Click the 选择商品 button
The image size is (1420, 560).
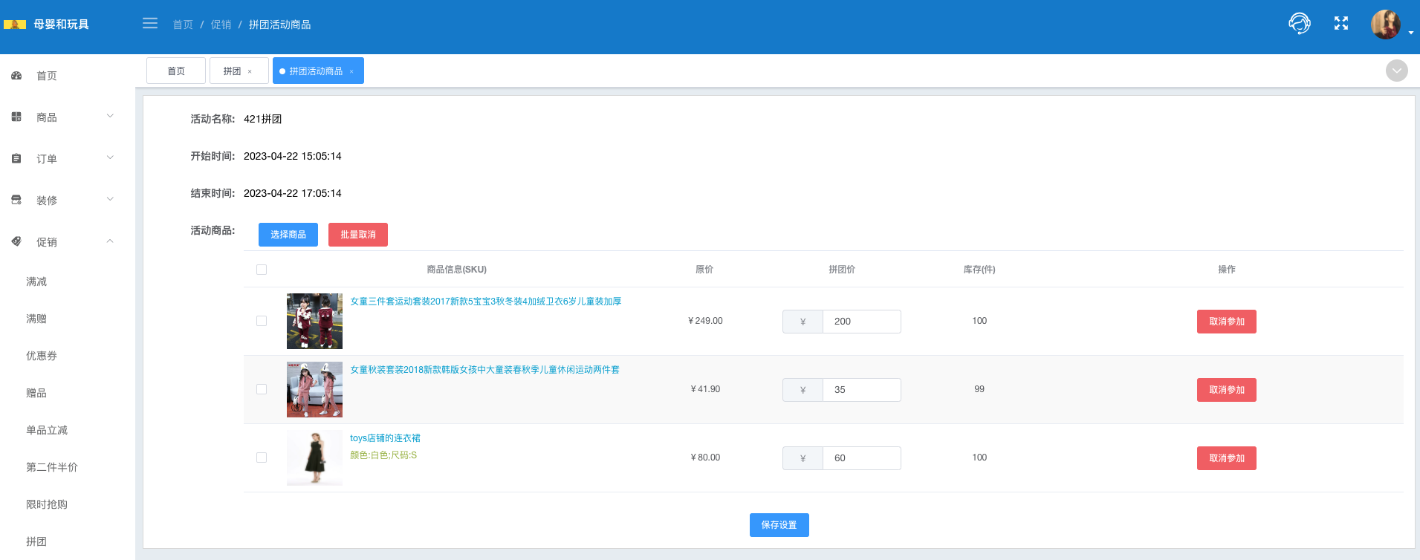(288, 235)
